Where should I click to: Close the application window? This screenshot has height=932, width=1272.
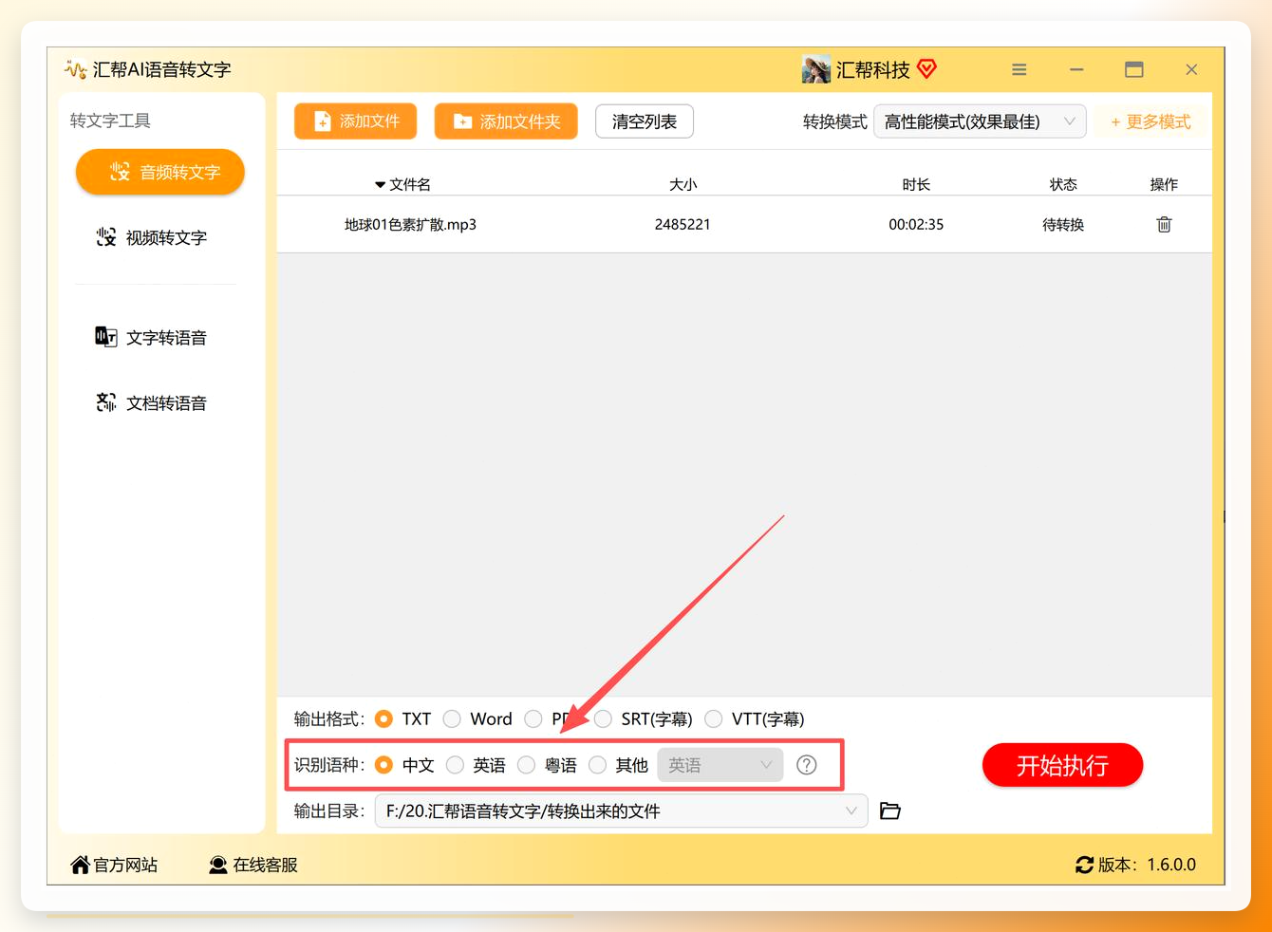click(x=1191, y=69)
